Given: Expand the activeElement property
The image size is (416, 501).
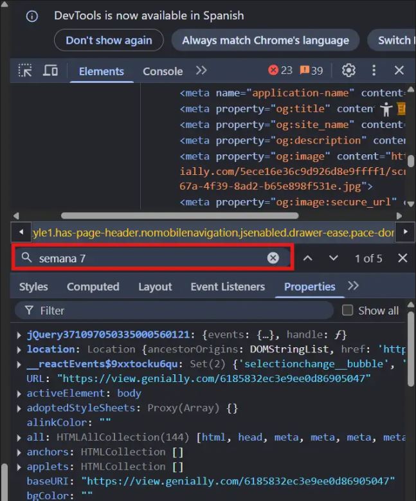Looking at the screenshot, I should (19, 394).
